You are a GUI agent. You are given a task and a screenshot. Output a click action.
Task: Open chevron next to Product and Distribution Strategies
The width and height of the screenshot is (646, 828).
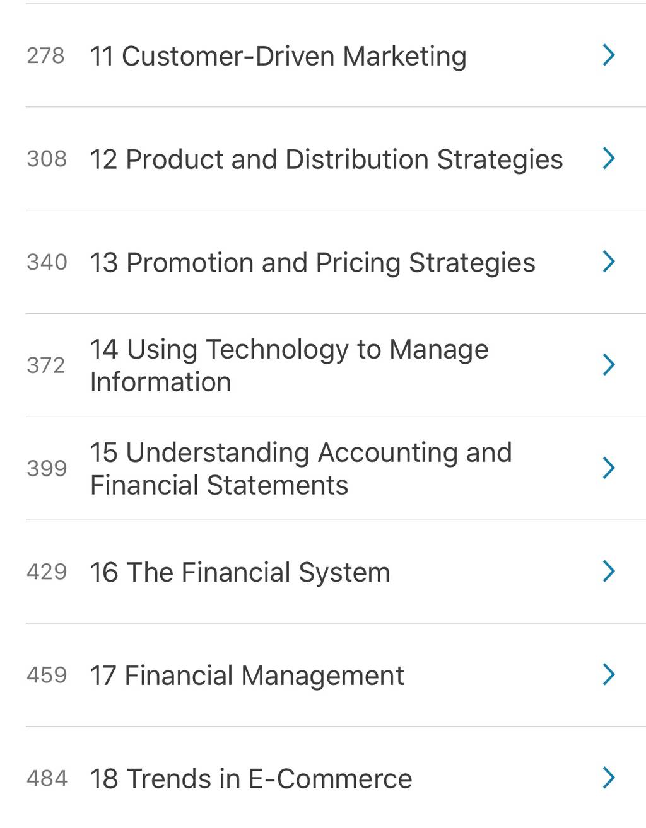tap(609, 158)
